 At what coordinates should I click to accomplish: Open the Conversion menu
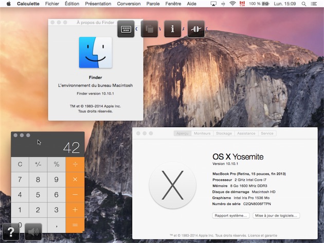pos(129,4)
